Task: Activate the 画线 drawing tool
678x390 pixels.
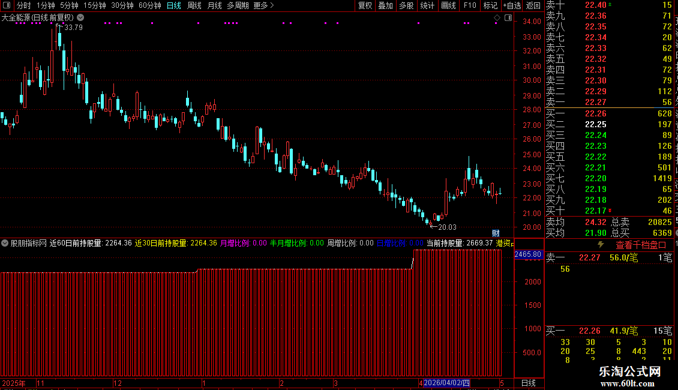Action: tap(448, 5)
